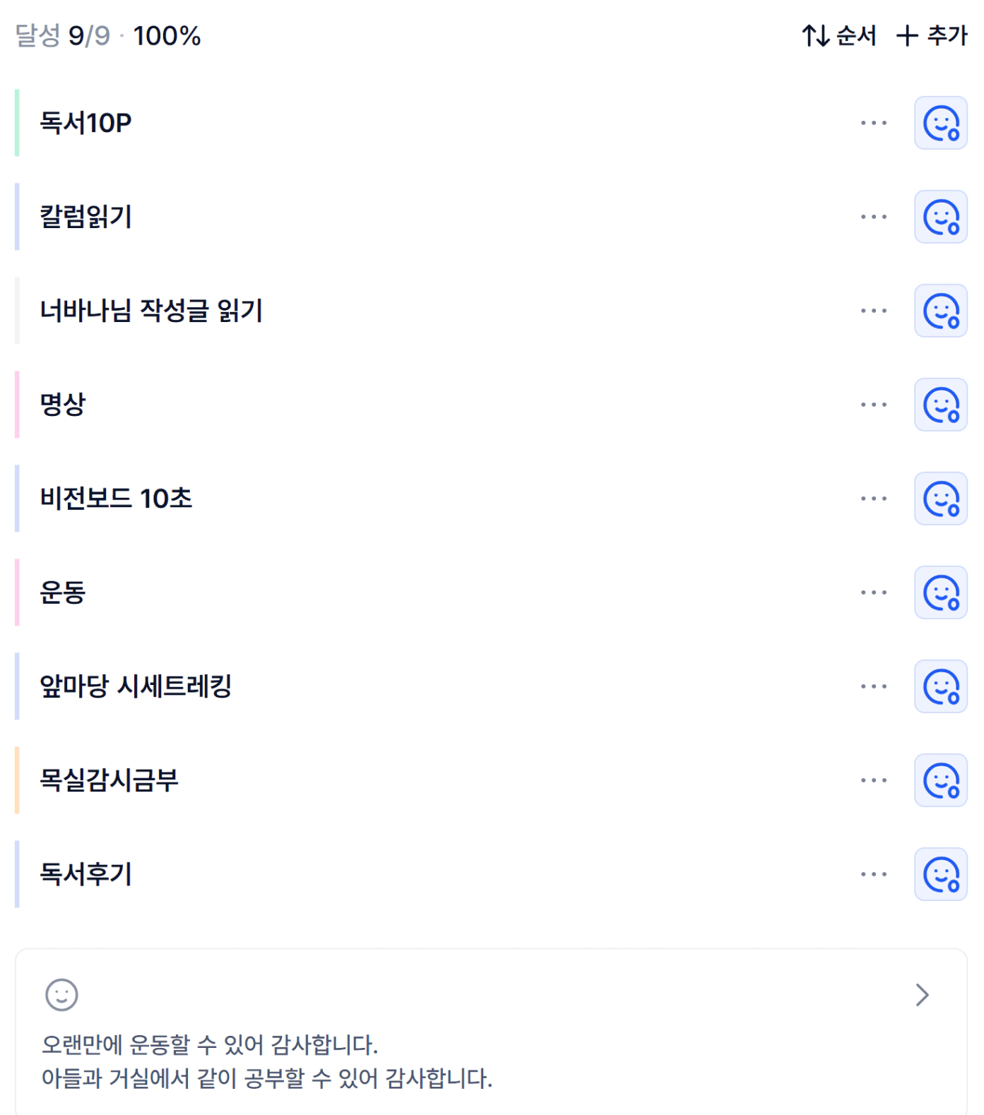Viewport: 984px width, 1115px height.
Task: Tap the emoji icon for 목실감시금부
Action: point(940,780)
